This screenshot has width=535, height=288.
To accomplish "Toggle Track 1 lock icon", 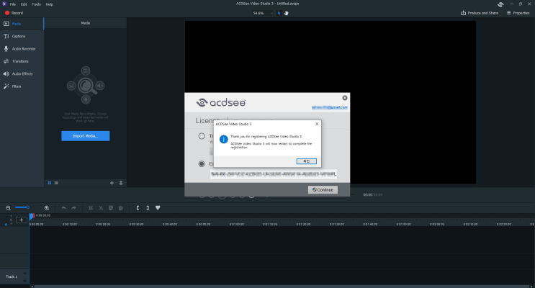I will [25, 280].
